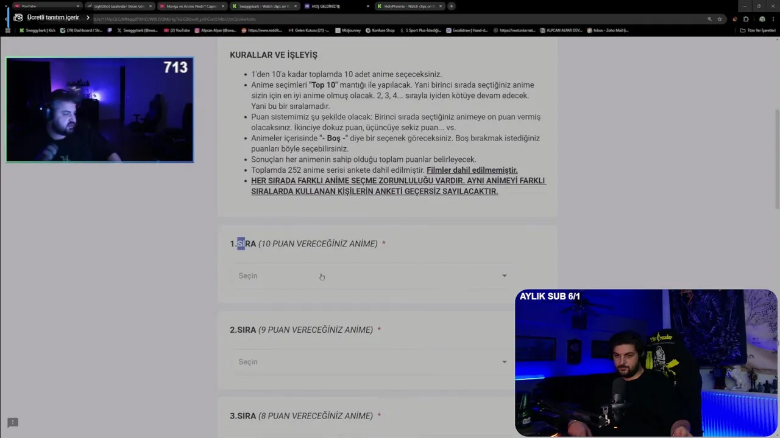Click the zoom magnifier icon in address bar
The height and width of the screenshot is (438, 780).
tap(709, 19)
